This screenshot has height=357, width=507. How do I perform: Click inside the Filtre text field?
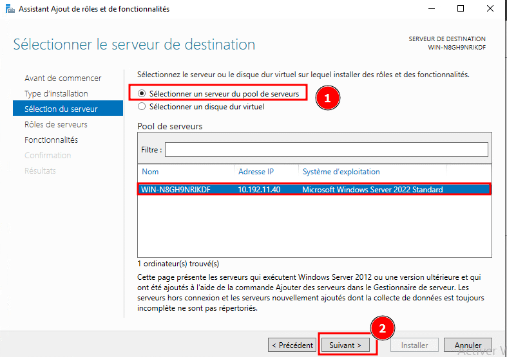pyautogui.click(x=326, y=149)
